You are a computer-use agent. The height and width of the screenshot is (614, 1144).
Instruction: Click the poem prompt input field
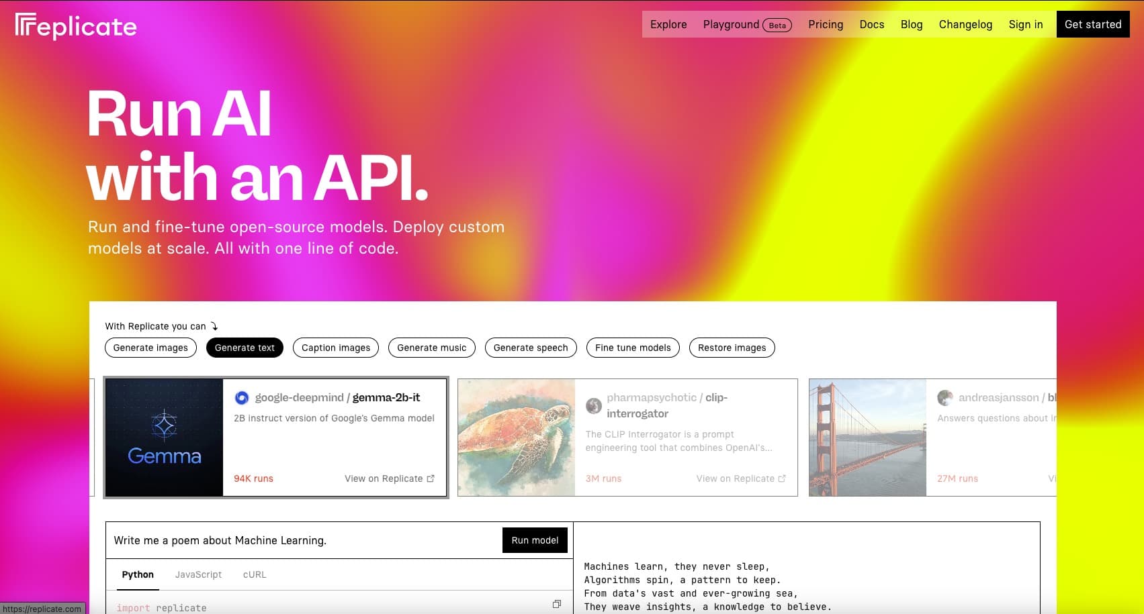302,540
